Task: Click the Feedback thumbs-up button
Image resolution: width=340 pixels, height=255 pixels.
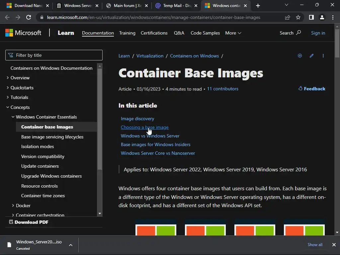Action: (312, 88)
